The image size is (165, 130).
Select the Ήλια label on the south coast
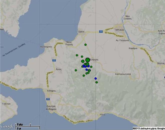(102, 114)
